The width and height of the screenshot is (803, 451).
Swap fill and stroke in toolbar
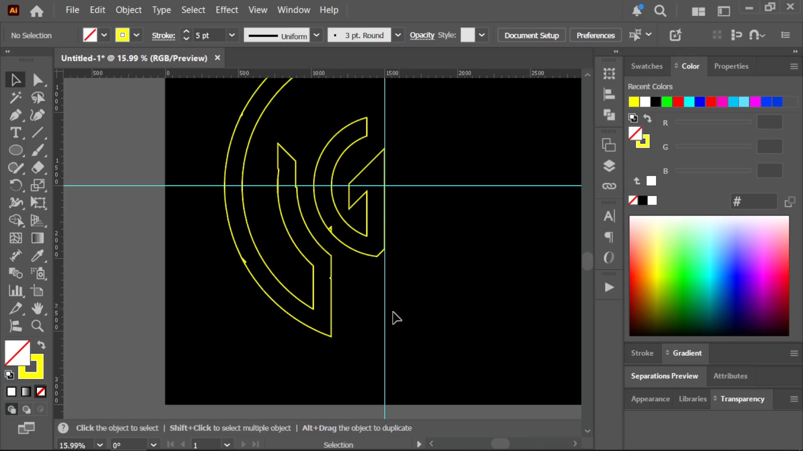point(41,345)
